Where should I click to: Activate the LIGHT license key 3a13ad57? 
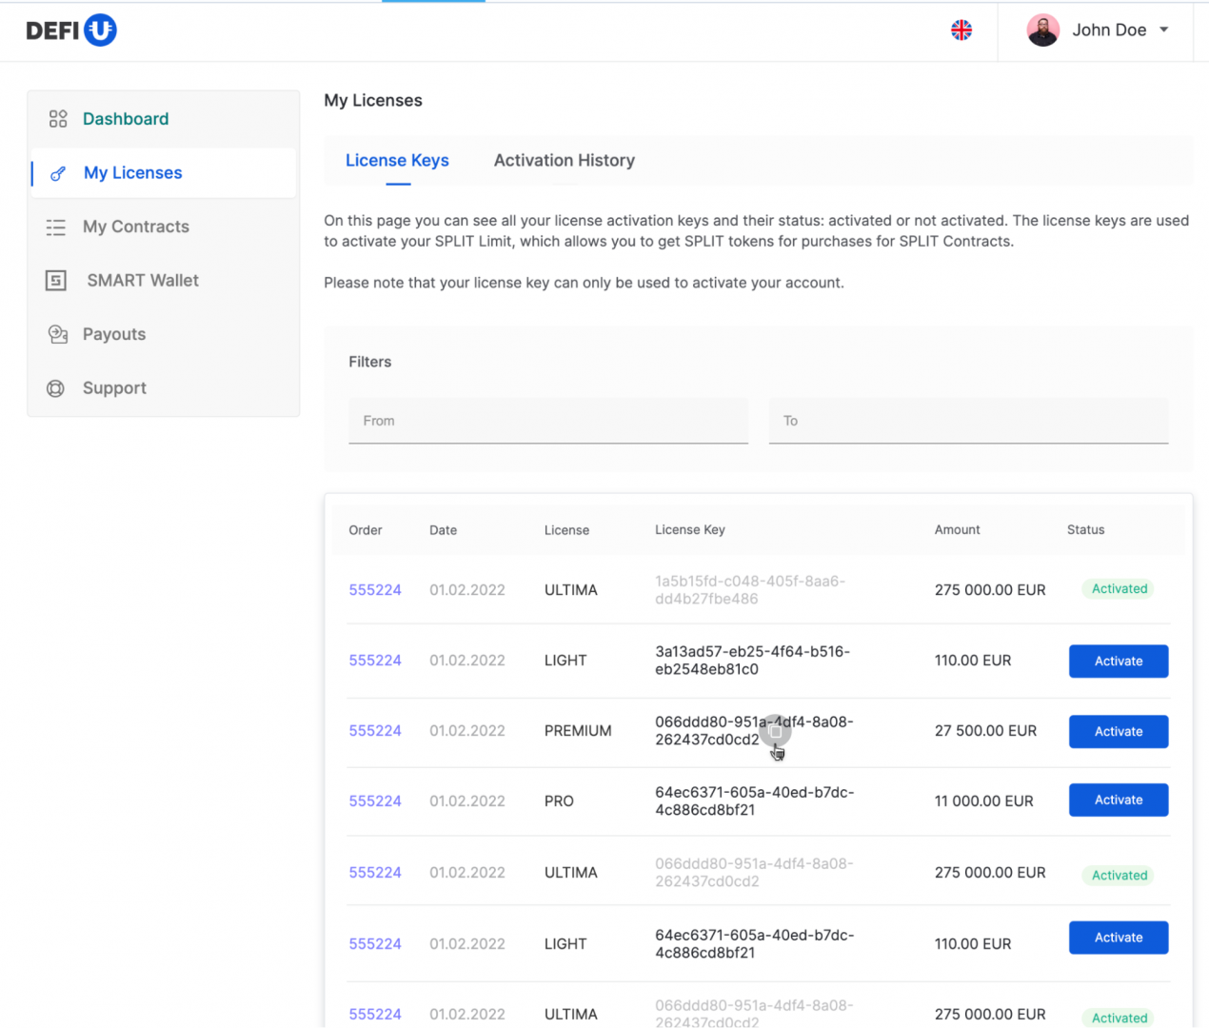pos(1118,662)
